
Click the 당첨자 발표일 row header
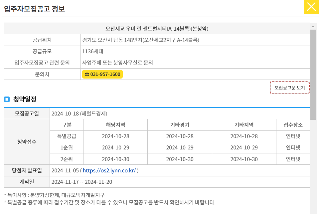click(27, 171)
